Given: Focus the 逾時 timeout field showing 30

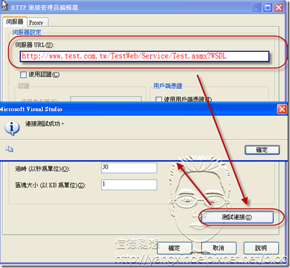Looking at the screenshot, I should [129, 168].
